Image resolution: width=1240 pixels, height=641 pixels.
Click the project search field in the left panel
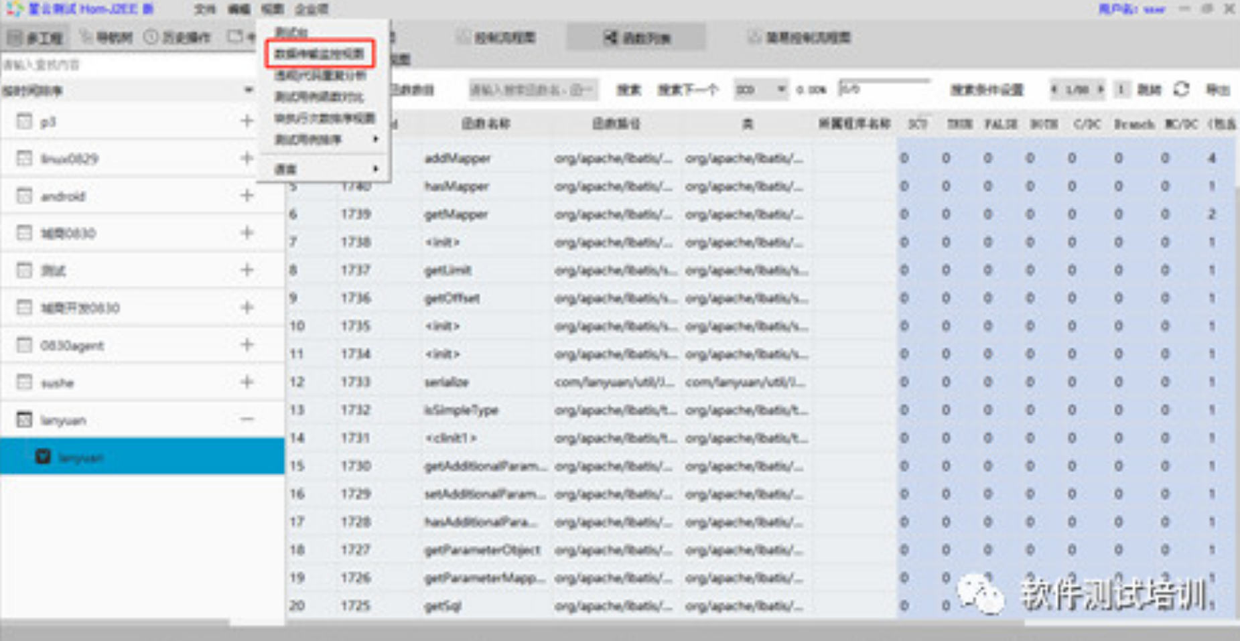pyautogui.click(x=127, y=65)
